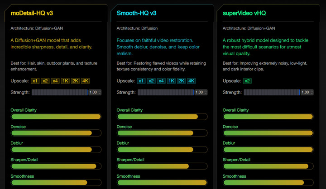Click moDetail-HQ v3 strength value stepper
Viewport: 326px width, 189px height.
coord(95,92)
